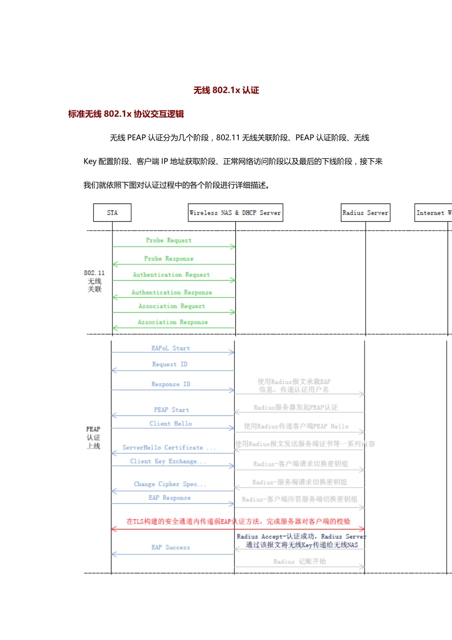Click the partially visible Internet box
Image resolution: width=452 pixels, height=640 pixels.
tap(433, 213)
